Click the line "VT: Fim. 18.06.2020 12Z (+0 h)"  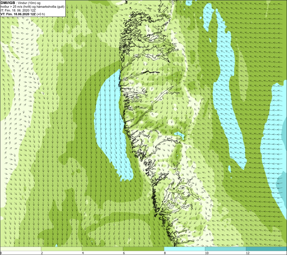pos(23,14)
